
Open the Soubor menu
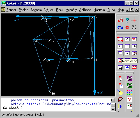[x=11, y=10]
